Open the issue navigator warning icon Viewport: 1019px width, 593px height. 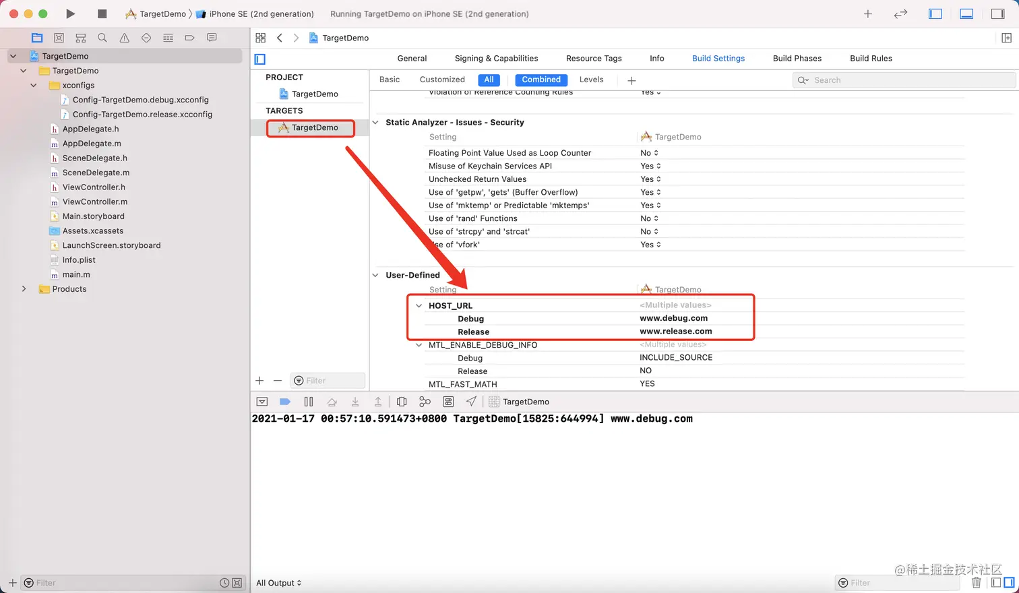pyautogui.click(x=125, y=38)
